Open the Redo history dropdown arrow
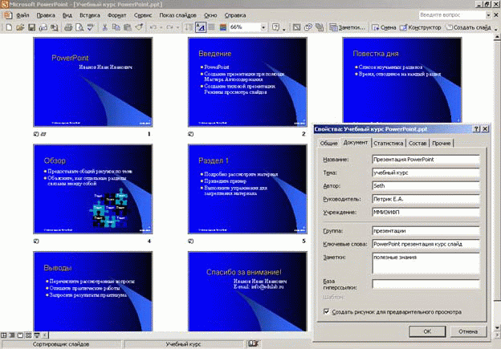The image size is (501, 349). (x=177, y=27)
